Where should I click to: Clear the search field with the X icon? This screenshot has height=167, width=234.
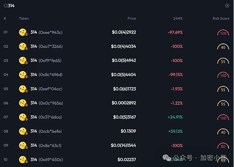coord(227,6)
